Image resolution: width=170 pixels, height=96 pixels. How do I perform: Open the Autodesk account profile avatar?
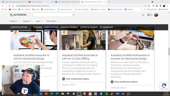coord(156,15)
